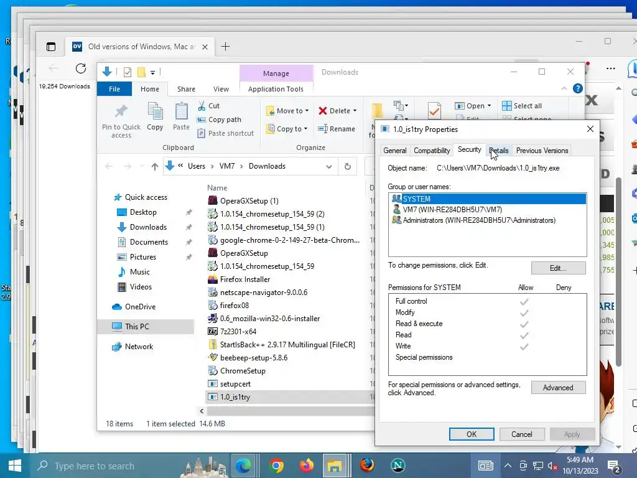Refresh the Downloads folder view
637x478 pixels.
[347, 166]
